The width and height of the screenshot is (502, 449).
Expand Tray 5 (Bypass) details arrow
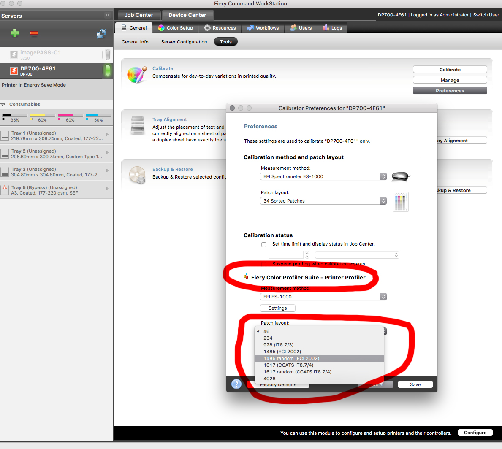point(107,189)
